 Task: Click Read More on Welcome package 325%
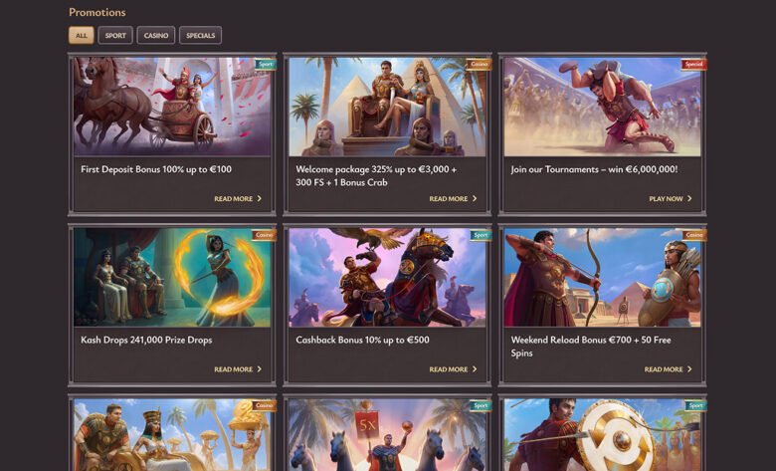point(453,199)
